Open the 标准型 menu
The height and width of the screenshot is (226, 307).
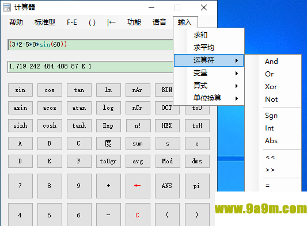tap(45, 22)
